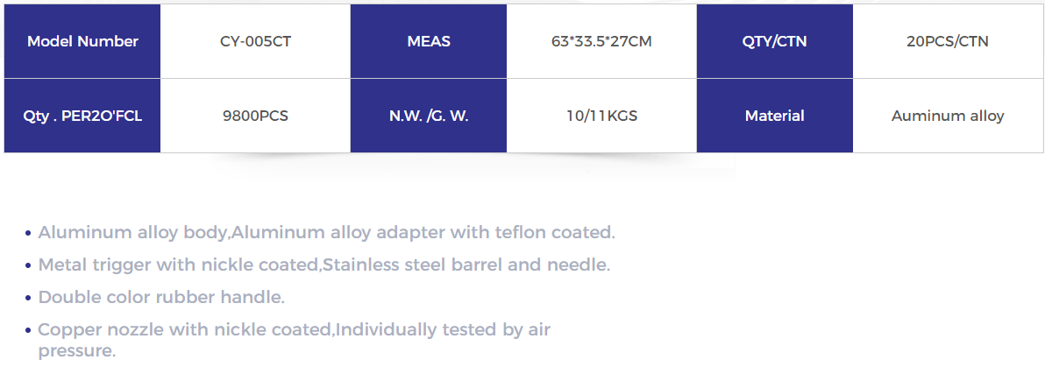The height and width of the screenshot is (374, 1045).
Task: Select the 10/11KGS weight value
Action: click(x=601, y=116)
